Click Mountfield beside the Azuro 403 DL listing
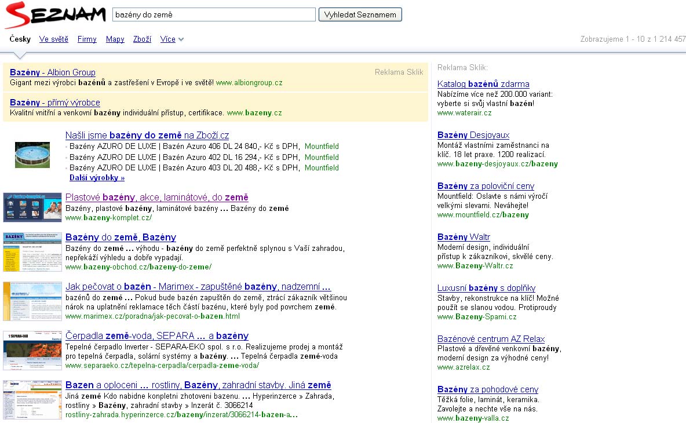Screen dimensions: 686x423 pos(322,167)
